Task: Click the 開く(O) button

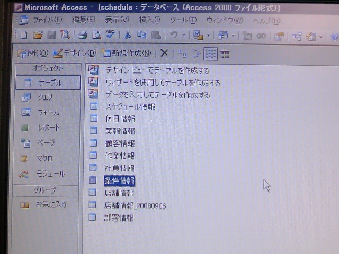Action: click(x=33, y=53)
